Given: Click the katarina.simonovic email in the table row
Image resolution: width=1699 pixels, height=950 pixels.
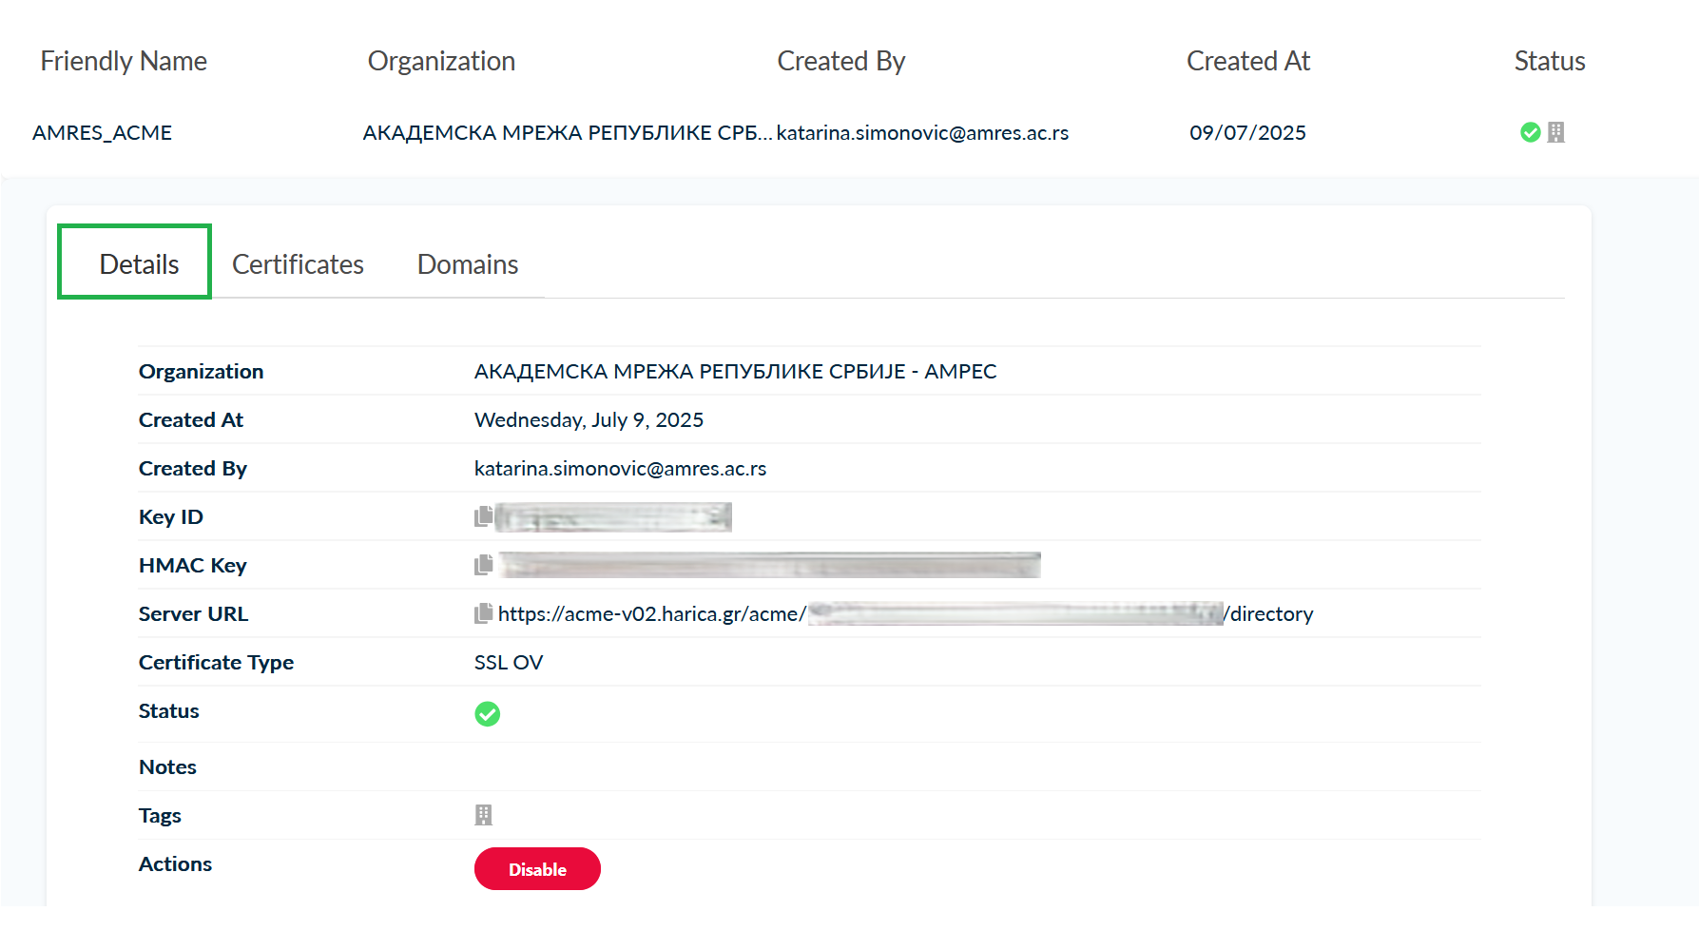Looking at the screenshot, I should coord(921,133).
